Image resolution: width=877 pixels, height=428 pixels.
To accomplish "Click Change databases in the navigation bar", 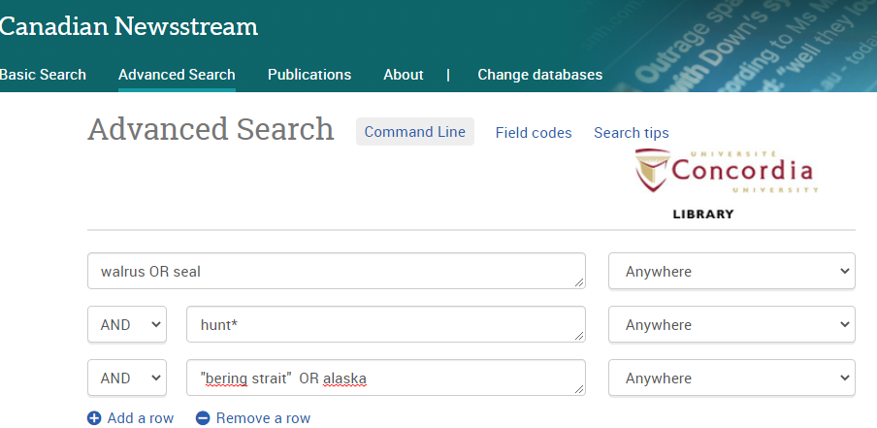I will pos(539,75).
